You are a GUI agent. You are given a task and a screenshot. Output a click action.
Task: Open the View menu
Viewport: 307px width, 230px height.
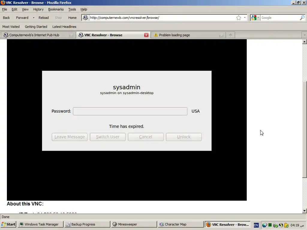25,9
